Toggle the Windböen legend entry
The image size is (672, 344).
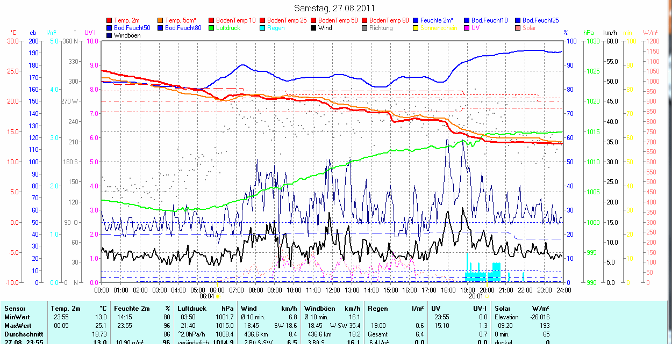click(127, 35)
